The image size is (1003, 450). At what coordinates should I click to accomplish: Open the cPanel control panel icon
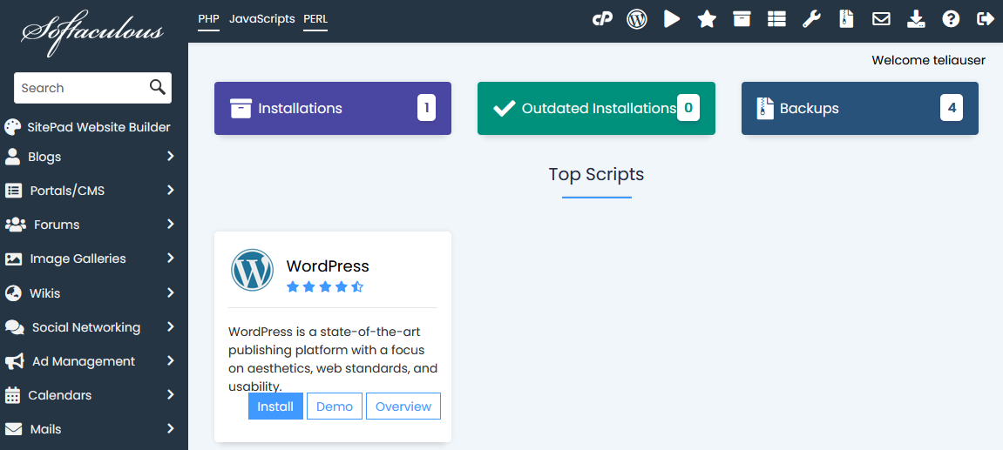tap(602, 19)
